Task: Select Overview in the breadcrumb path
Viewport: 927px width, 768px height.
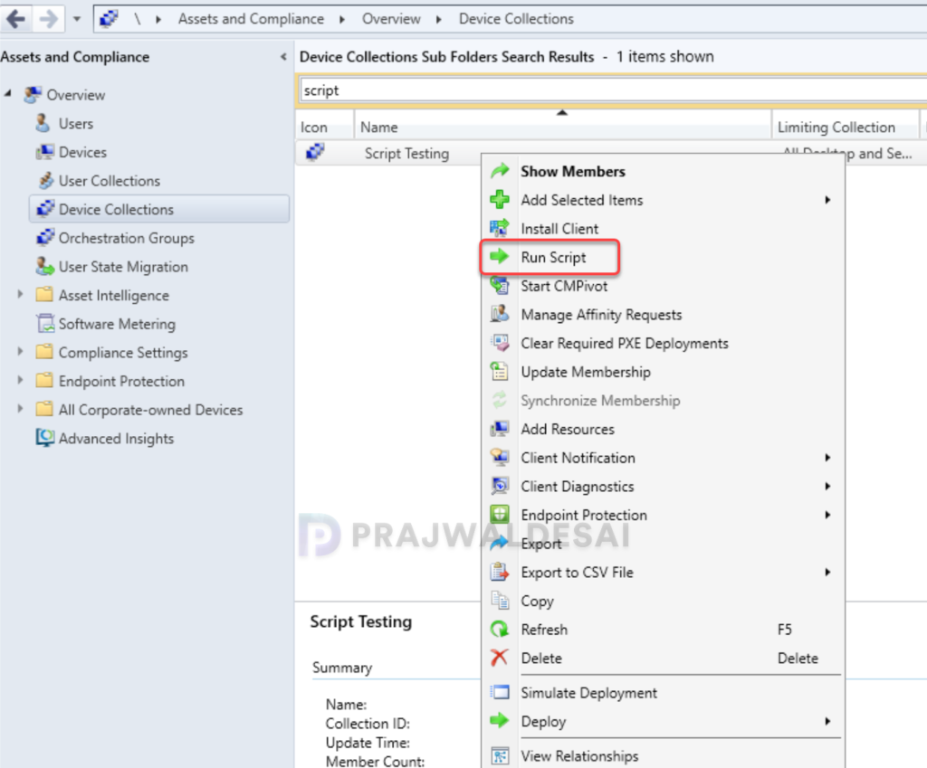Action: coord(391,19)
